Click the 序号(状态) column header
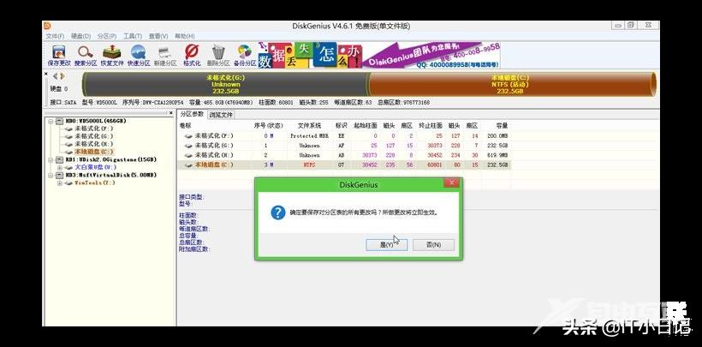The height and width of the screenshot is (347, 702). [x=269, y=126]
